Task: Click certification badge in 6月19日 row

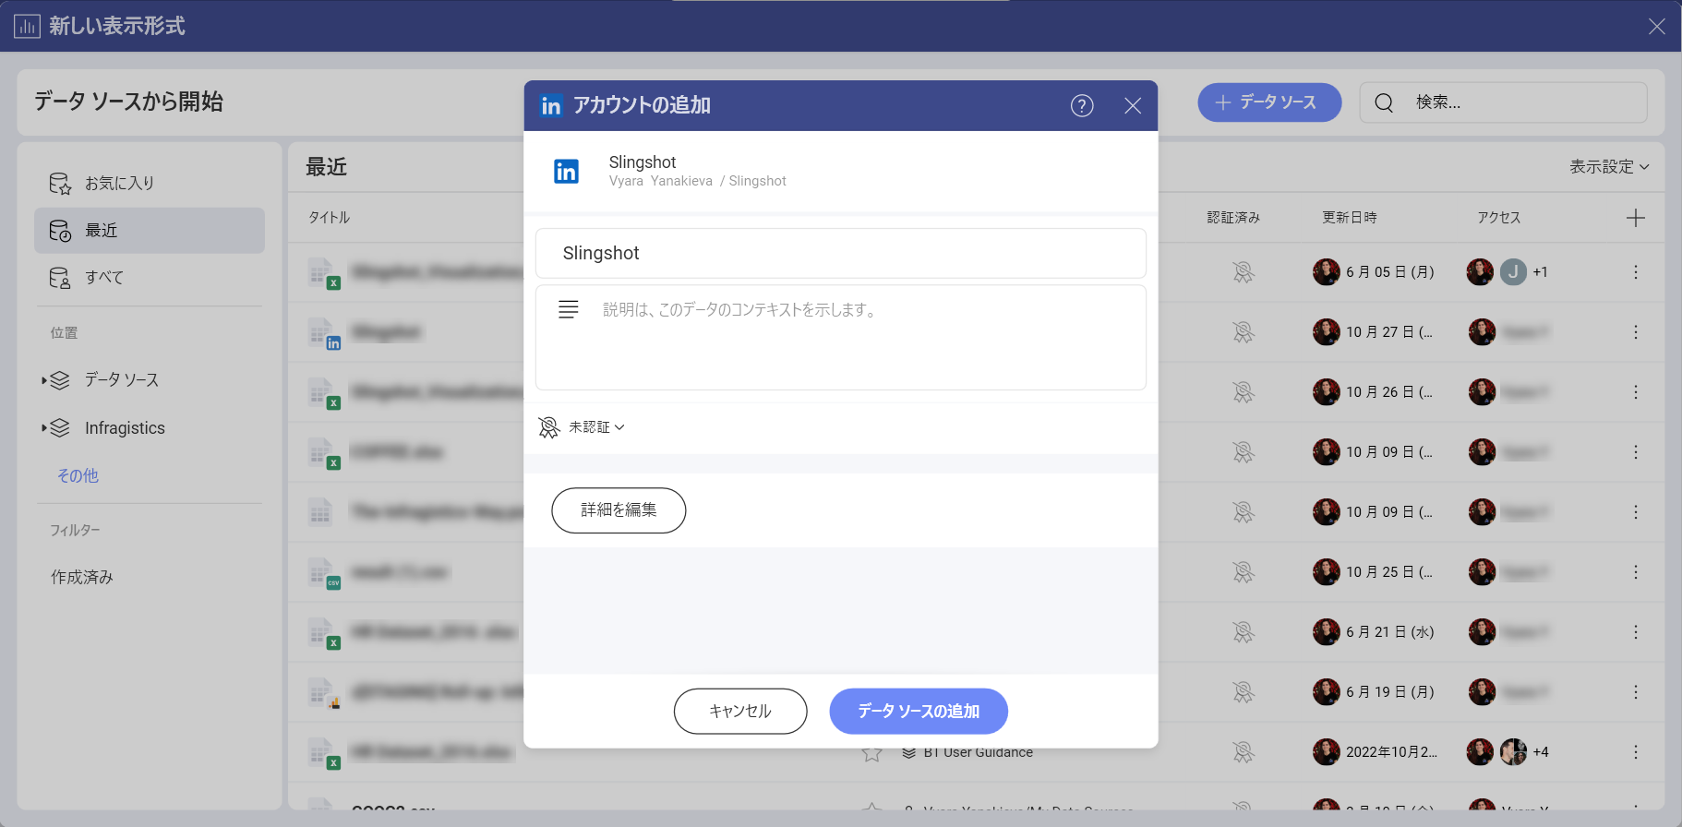Action: (1243, 692)
